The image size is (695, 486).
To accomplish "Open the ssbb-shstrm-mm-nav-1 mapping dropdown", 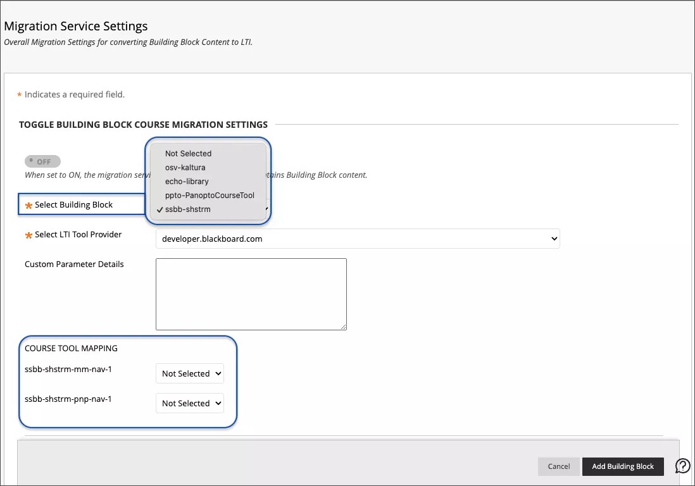I will (189, 373).
